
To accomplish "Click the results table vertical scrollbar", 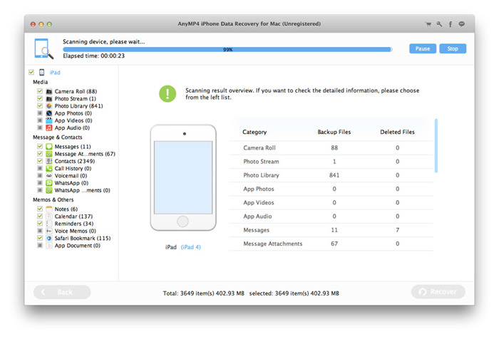I will 436,146.
